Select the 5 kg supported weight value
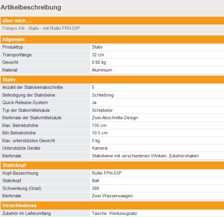224x217 pixels. 96,141
